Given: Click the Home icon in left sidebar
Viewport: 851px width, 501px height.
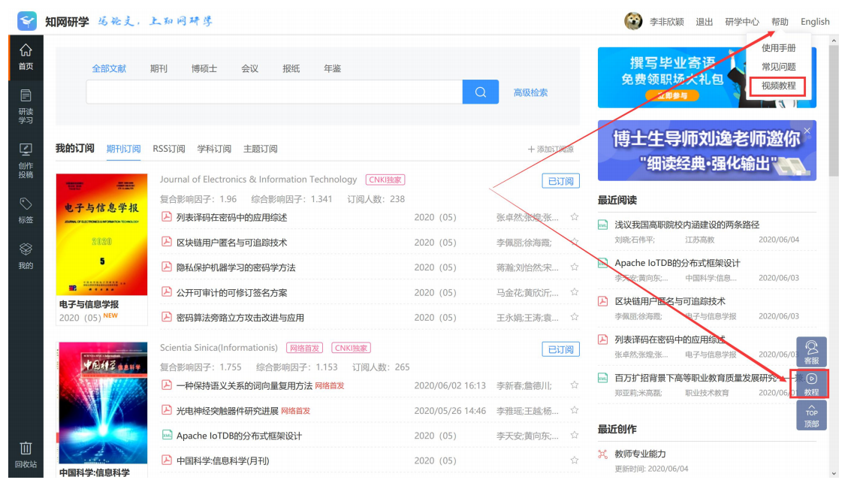Looking at the screenshot, I should (26, 56).
